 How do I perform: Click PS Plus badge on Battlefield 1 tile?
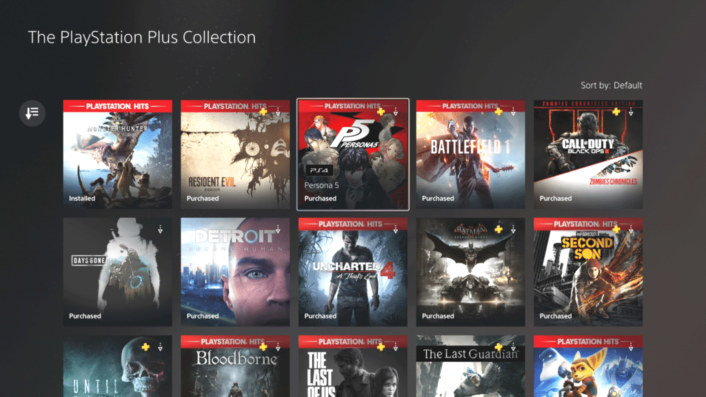(498, 112)
